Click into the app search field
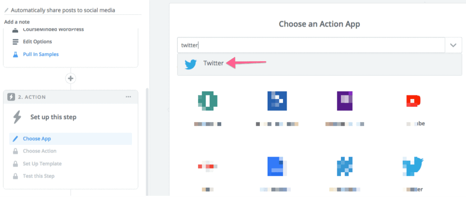 click(311, 45)
